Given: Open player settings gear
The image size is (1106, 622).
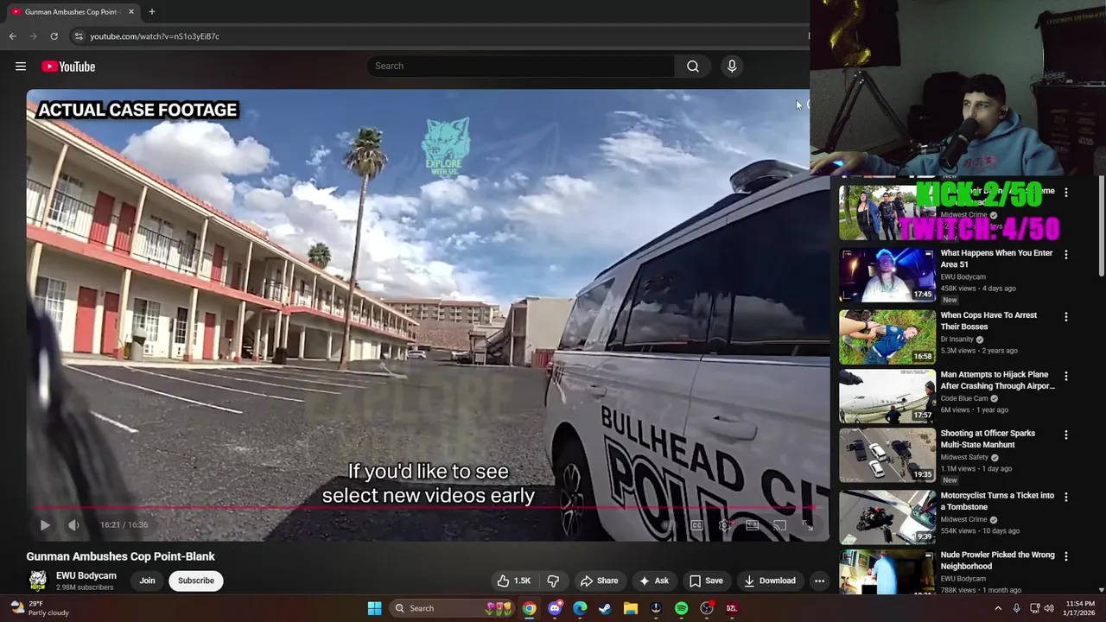Looking at the screenshot, I should pos(724,525).
